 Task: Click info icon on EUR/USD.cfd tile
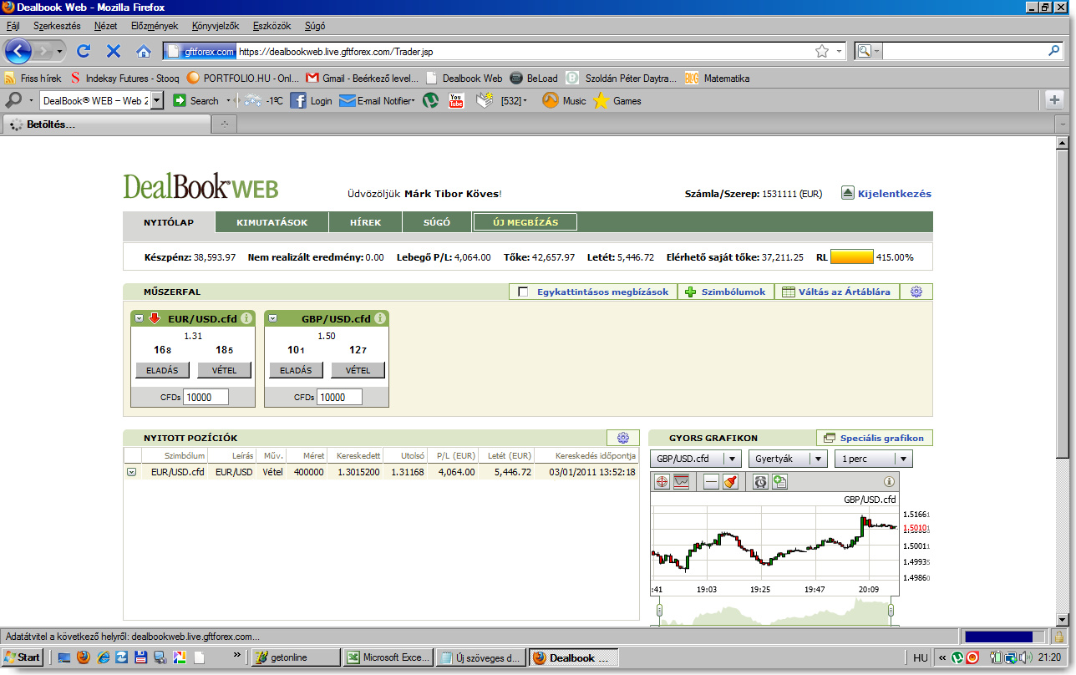(x=246, y=318)
